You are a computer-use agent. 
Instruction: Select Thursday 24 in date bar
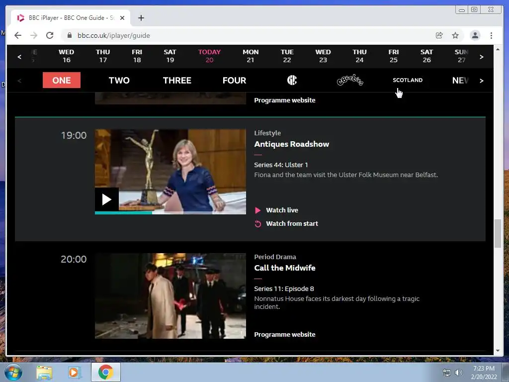[x=359, y=56]
